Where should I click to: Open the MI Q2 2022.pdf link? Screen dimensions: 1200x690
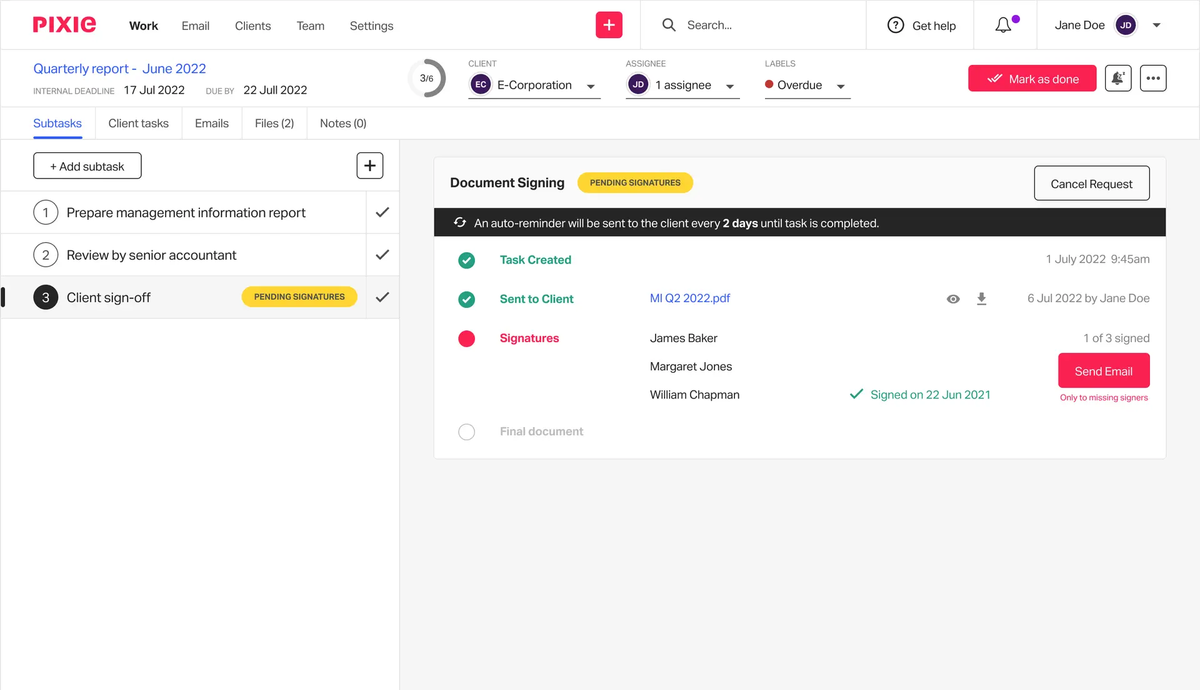[x=689, y=298]
